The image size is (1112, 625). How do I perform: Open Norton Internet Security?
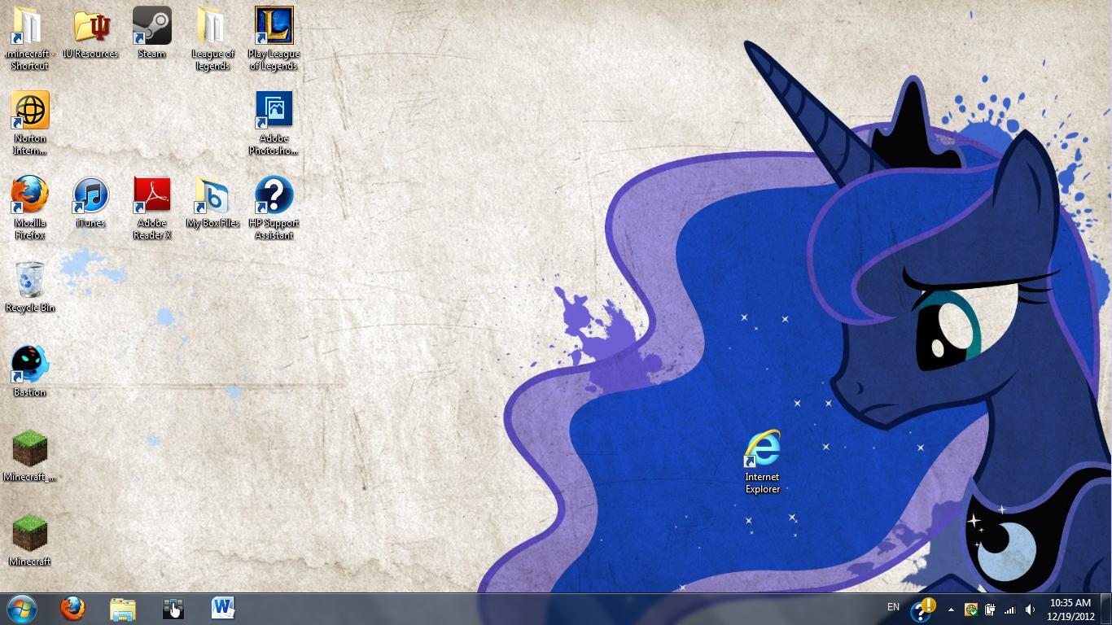pyautogui.click(x=29, y=110)
